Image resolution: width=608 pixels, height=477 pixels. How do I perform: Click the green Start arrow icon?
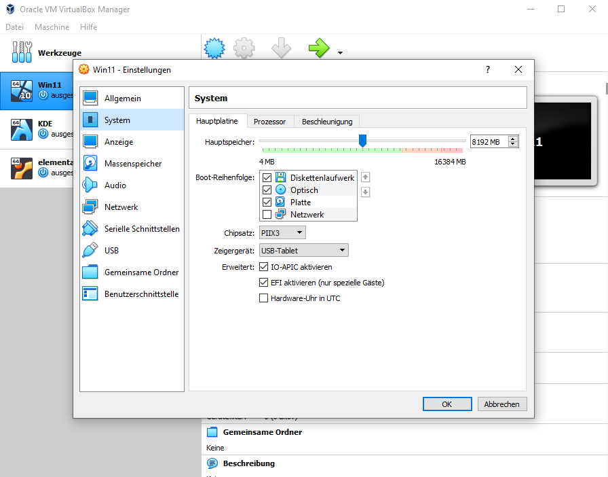click(x=319, y=48)
